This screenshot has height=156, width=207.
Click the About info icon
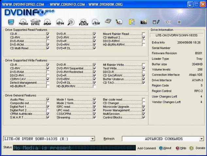point(161,148)
